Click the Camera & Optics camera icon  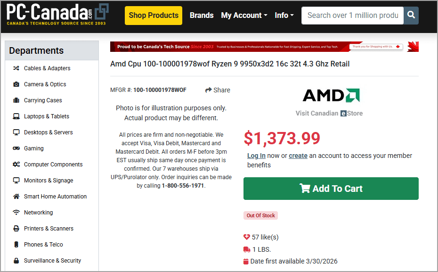[16, 84]
